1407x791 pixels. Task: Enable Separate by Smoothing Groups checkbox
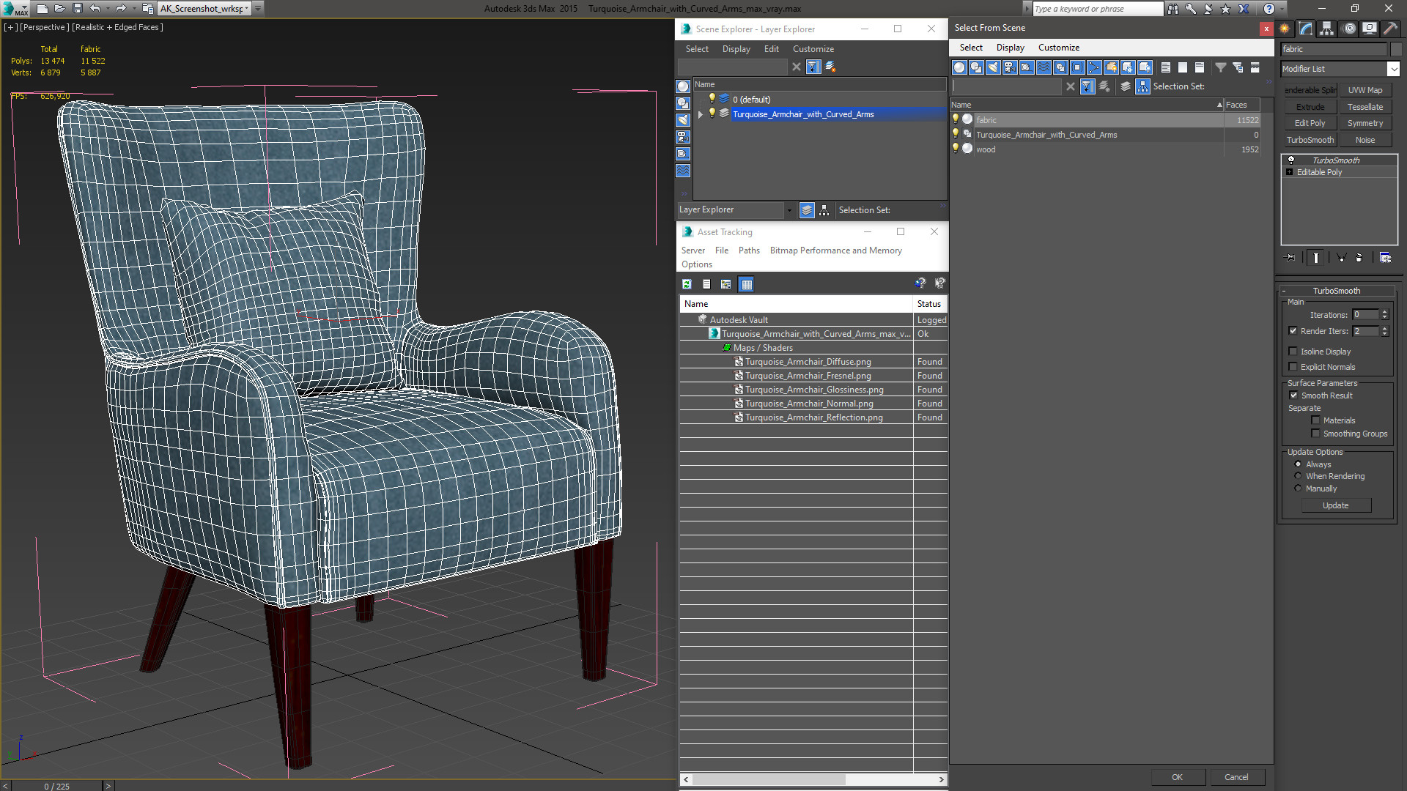coord(1316,434)
